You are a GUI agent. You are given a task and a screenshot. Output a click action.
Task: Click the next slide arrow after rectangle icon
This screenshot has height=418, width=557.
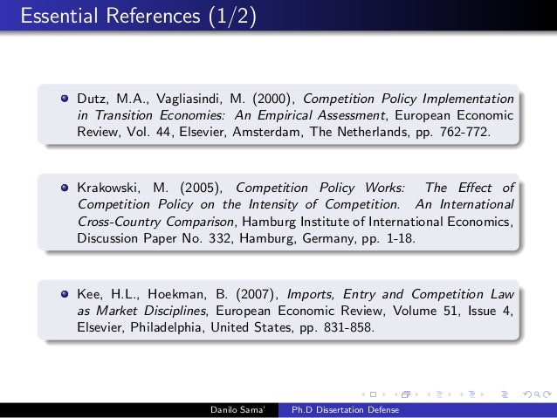384,394
